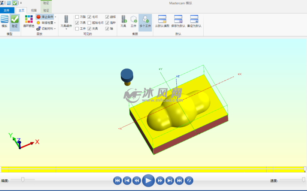
Task: Focus on the 刀具 tool icon
Action: pyautogui.click(x=124, y=19)
